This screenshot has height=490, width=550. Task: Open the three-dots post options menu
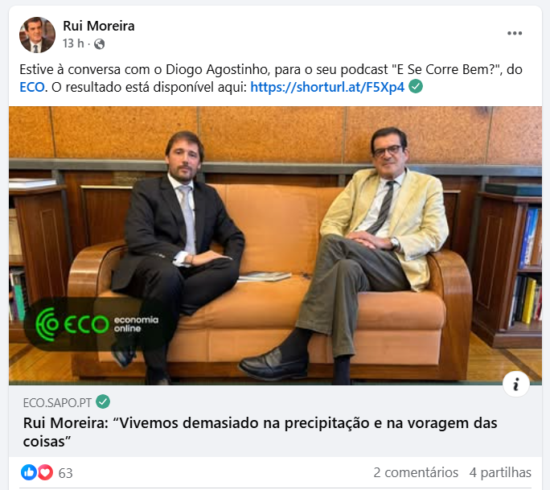point(515,33)
